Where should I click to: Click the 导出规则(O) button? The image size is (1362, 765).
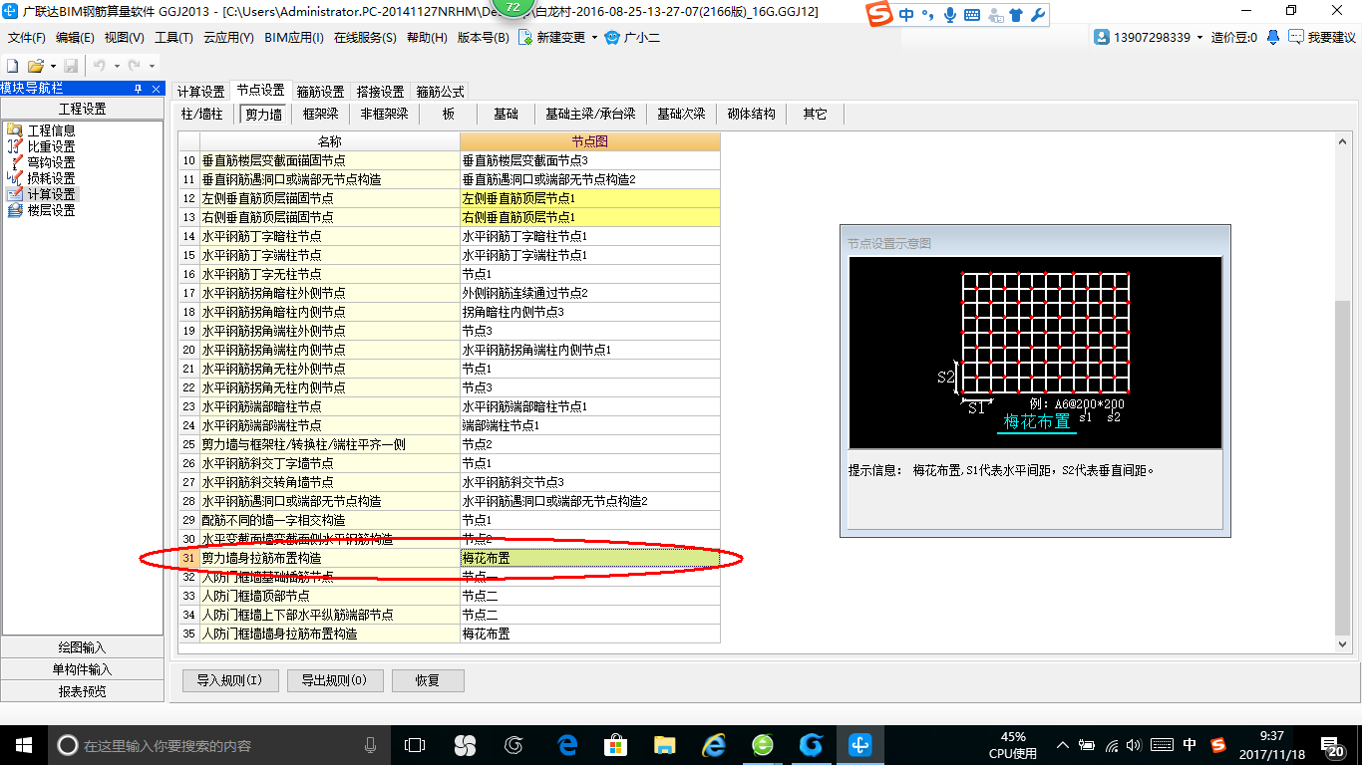coord(334,680)
